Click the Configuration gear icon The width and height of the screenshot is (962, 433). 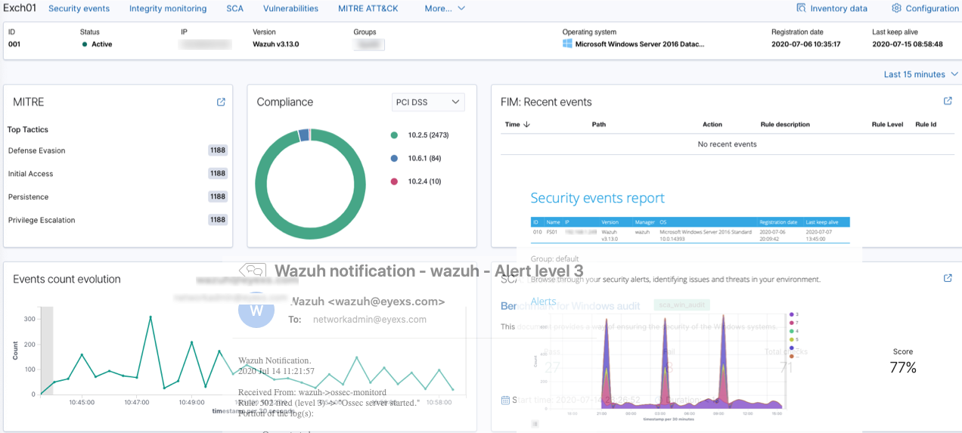[896, 8]
